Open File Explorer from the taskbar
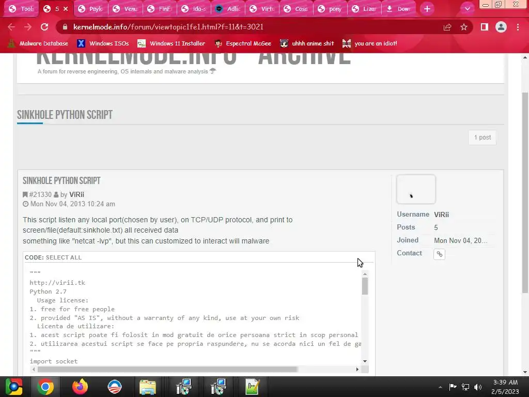 pyautogui.click(x=148, y=387)
